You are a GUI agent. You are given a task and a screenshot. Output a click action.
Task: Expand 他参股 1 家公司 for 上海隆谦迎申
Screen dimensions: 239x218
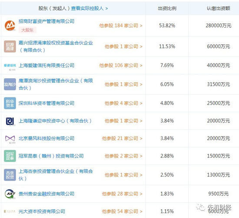pyautogui.click(x=123, y=121)
